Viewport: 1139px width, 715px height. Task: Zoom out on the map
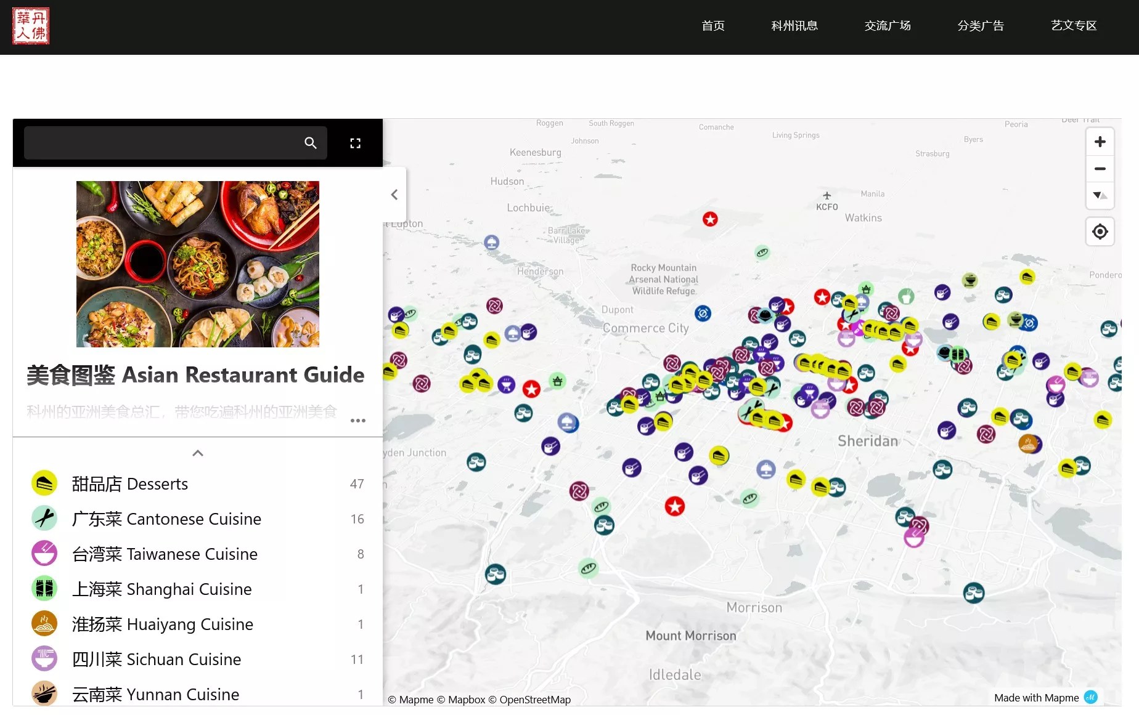pos(1100,169)
